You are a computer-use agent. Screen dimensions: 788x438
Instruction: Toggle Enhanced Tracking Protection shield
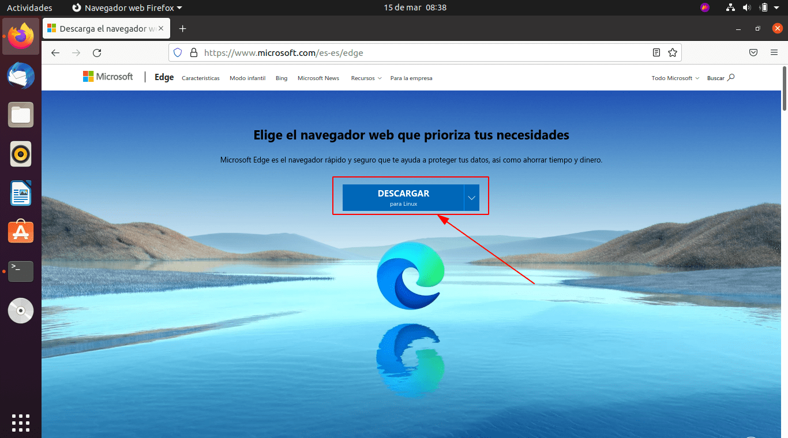pos(177,52)
